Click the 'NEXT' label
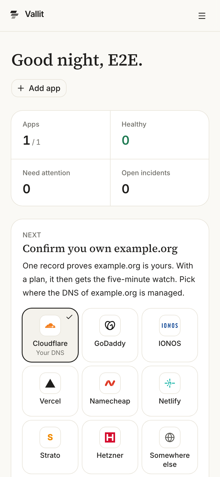Image resolution: width=220 pixels, height=477 pixels. tap(32, 235)
